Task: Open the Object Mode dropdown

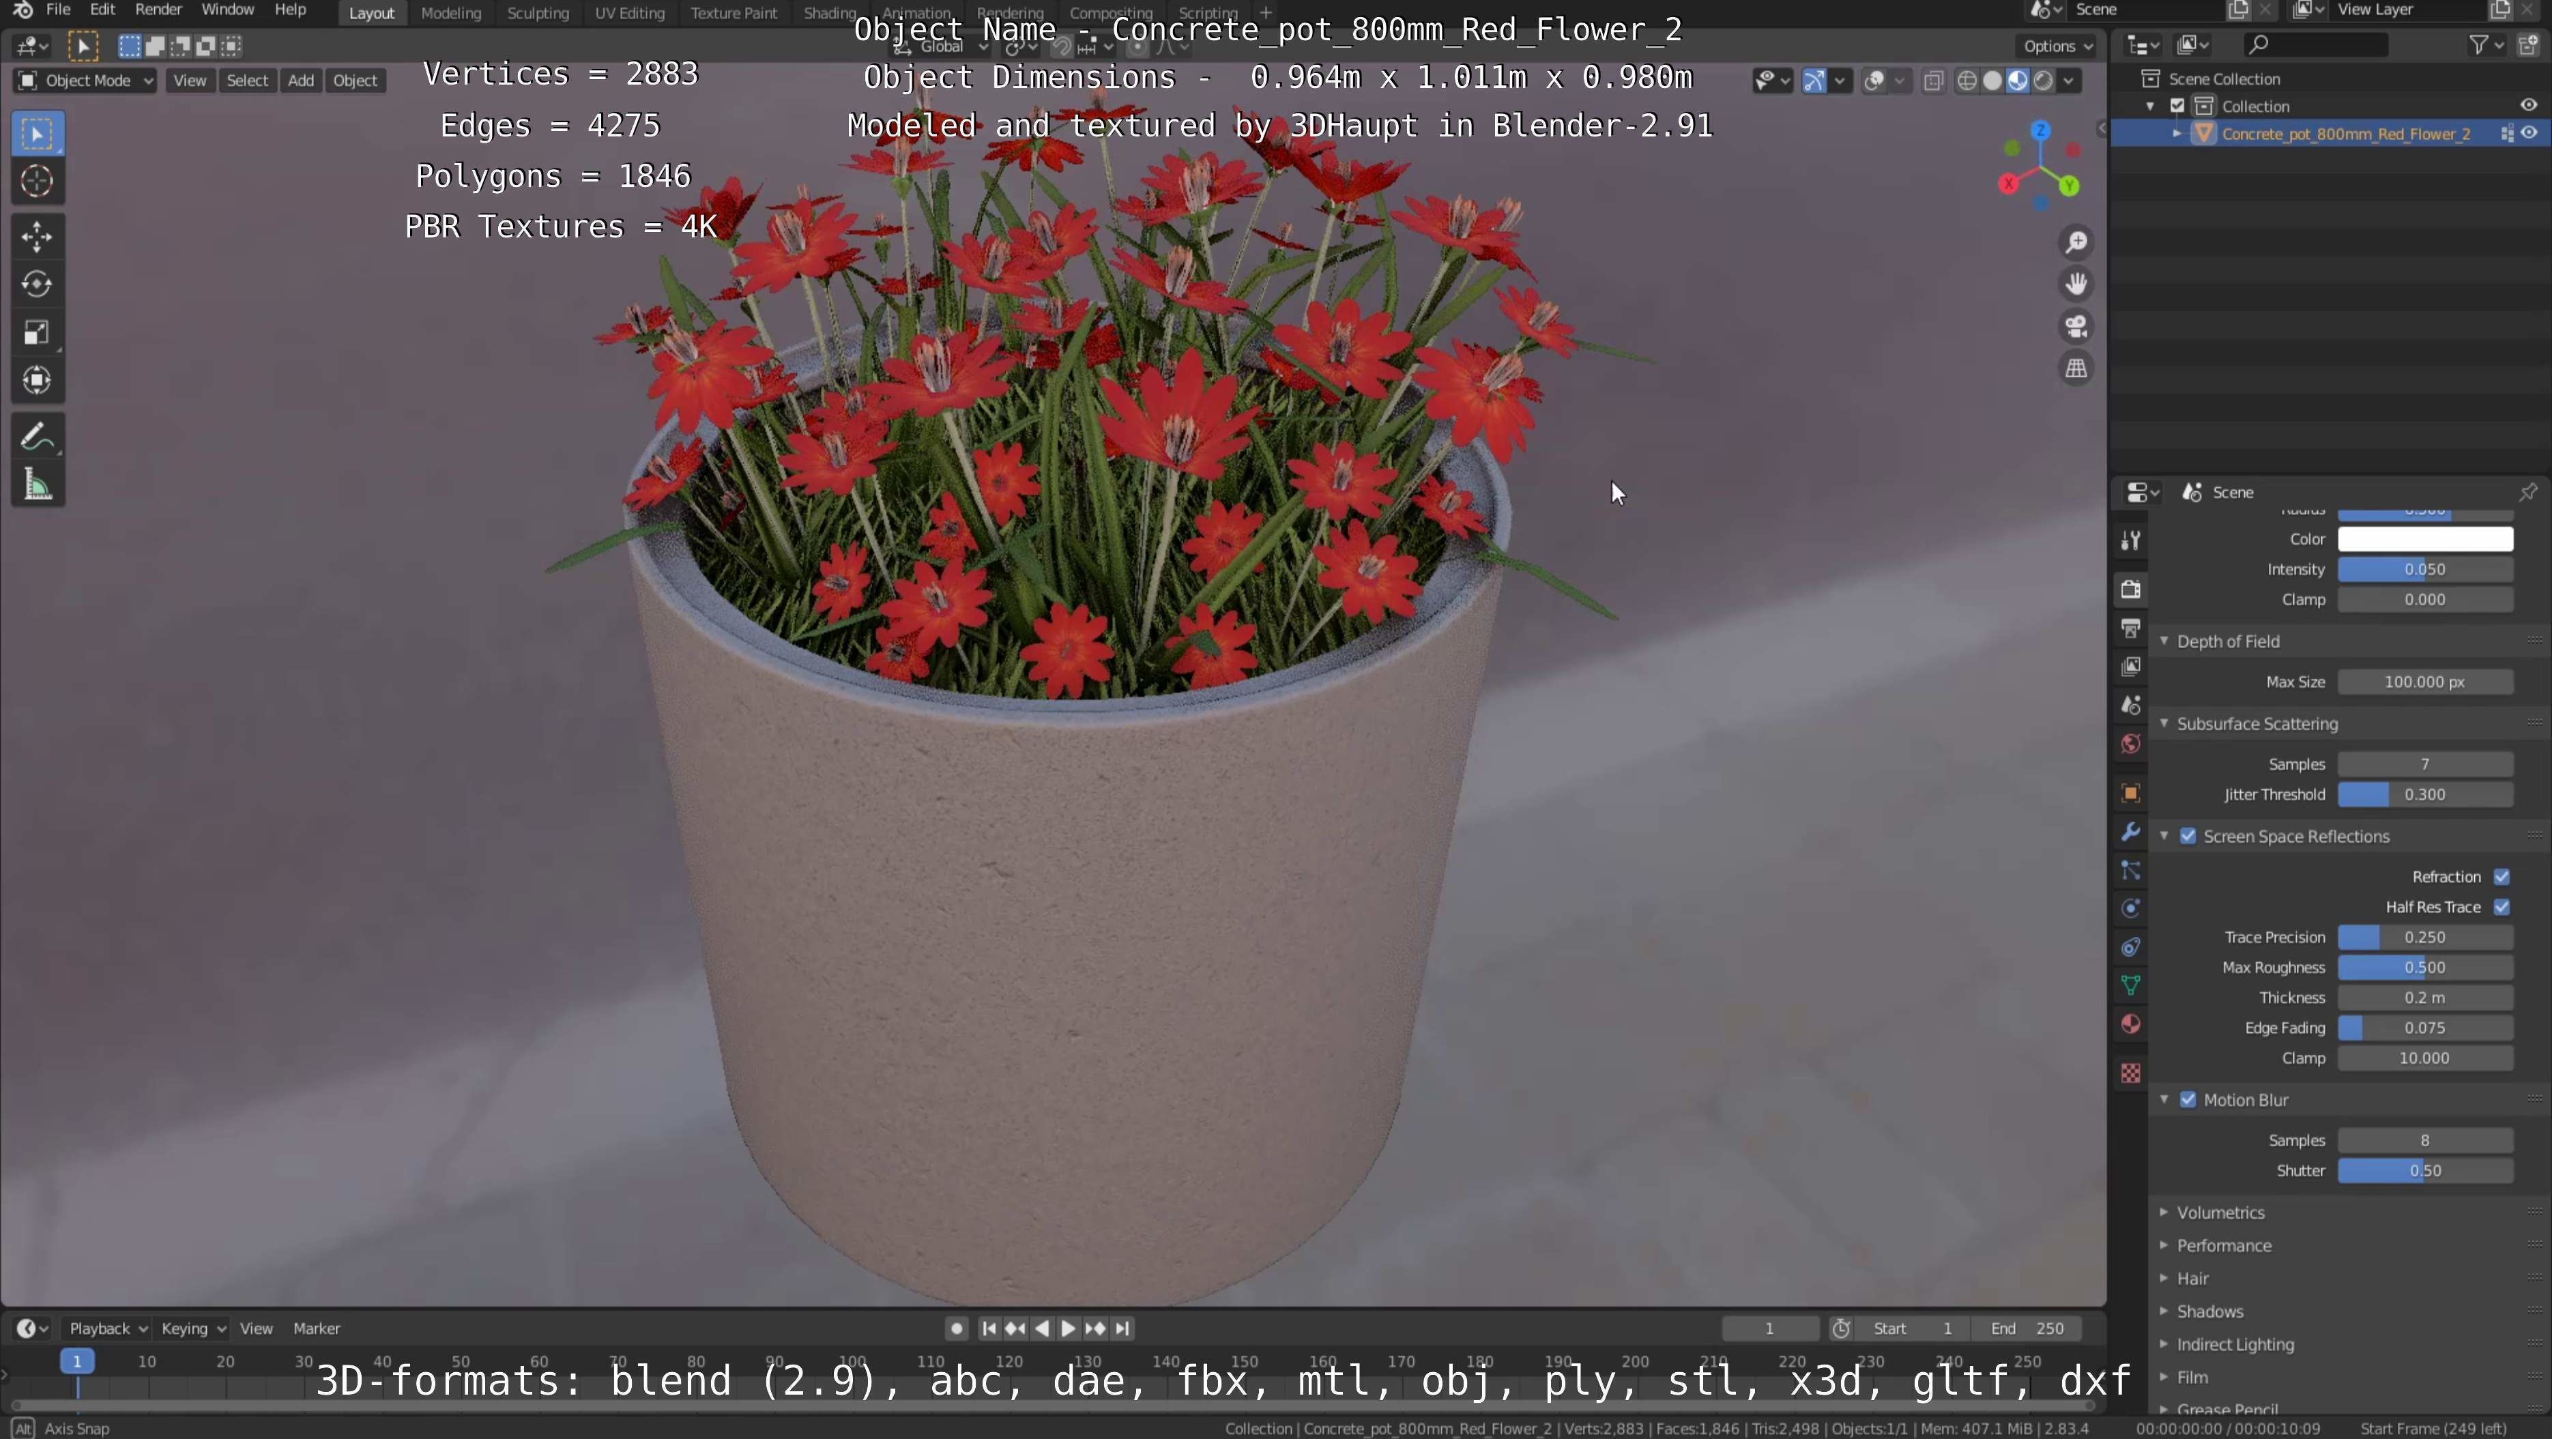Action: [x=85, y=81]
